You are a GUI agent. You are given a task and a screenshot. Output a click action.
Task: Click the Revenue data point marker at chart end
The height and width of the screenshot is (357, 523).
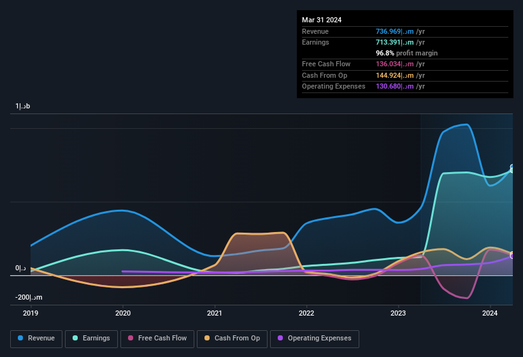512,167
